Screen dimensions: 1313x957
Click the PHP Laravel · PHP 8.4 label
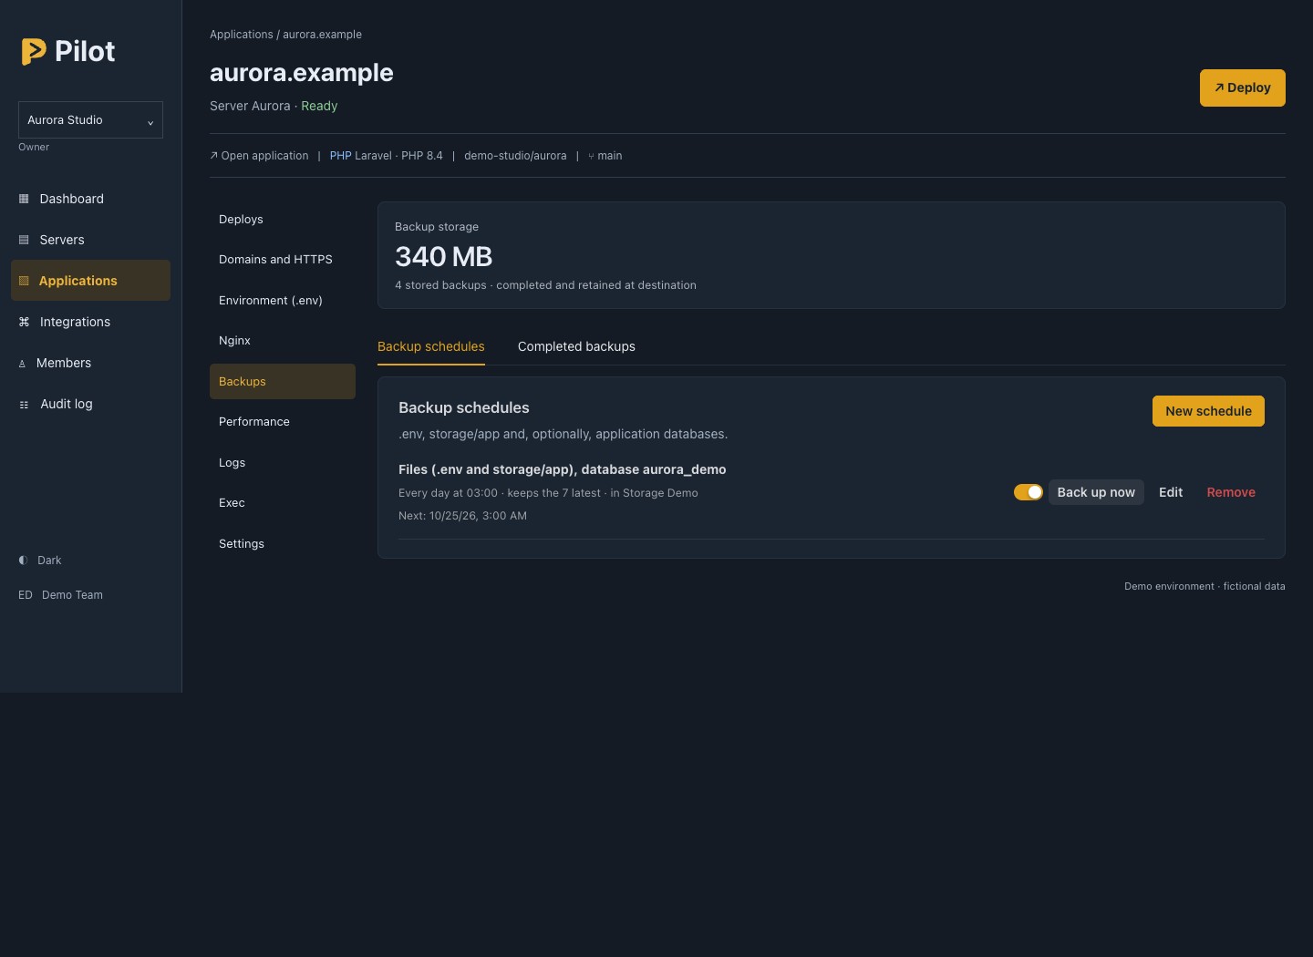pos(387,156)
